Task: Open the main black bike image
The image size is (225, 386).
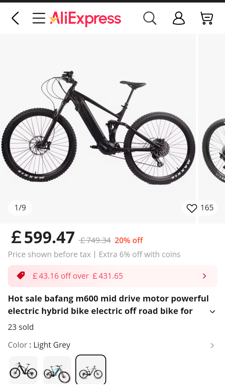Action: pyautogui.click(x=98, y=128)
